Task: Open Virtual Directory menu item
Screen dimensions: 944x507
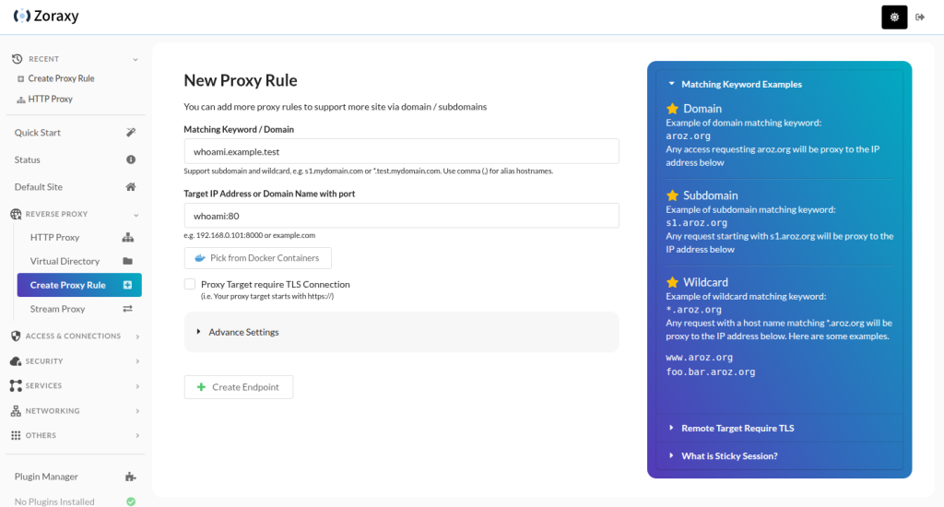Action: click(79, 261)
